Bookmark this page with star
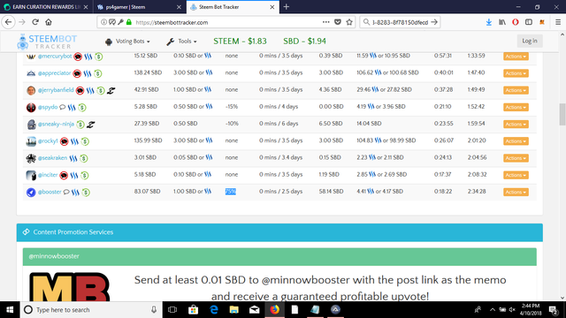Screen dimensions: 566x318 coord(349,22)
